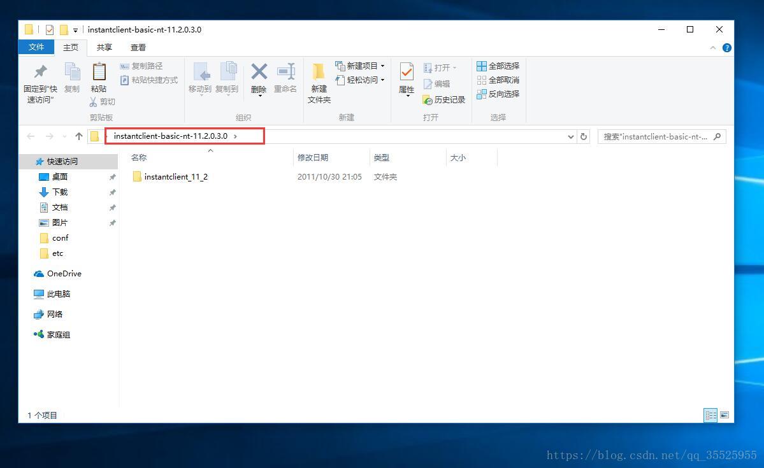The image size is (764, 468).
Task: Open Customize Quick Access Toolbar dropdown
Action: [76, 30]
